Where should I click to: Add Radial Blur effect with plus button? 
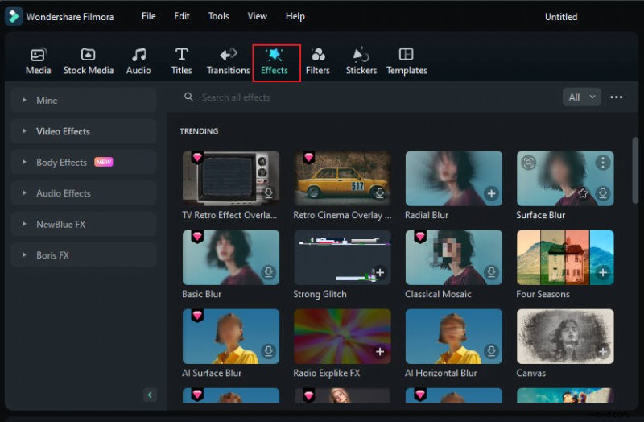491,193
